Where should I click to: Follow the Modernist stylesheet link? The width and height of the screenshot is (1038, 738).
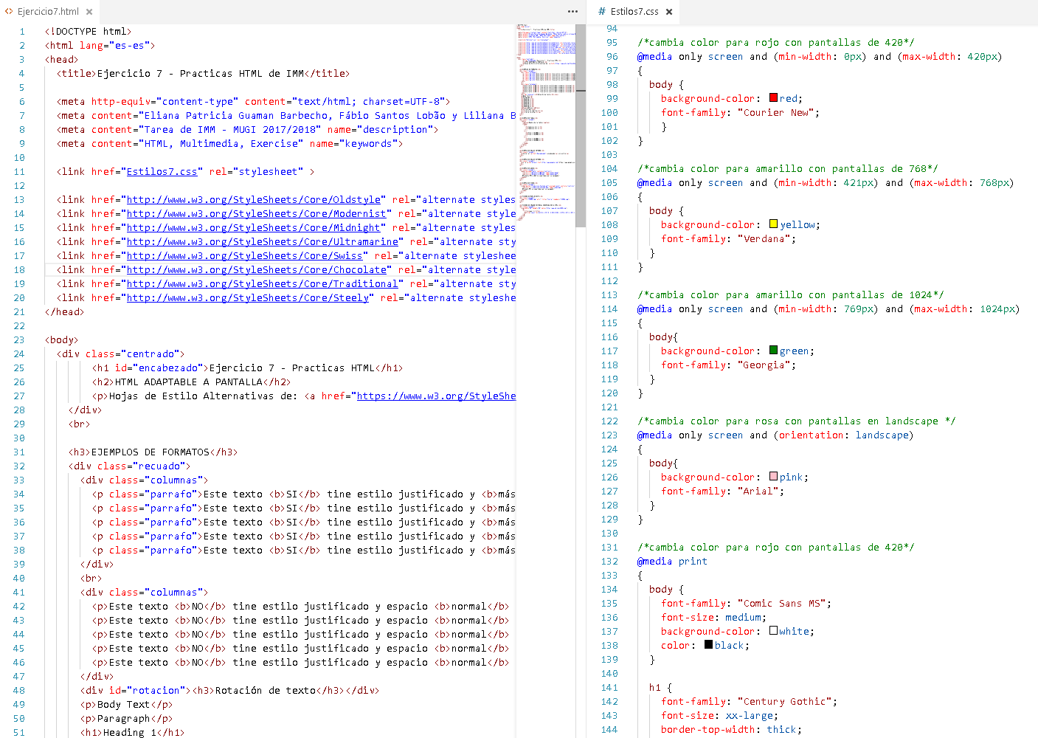pos(257,214)
